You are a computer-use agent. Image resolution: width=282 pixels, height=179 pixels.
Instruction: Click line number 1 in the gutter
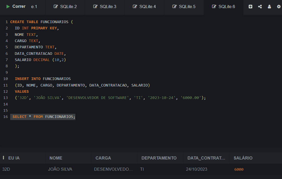pos(7,22)
